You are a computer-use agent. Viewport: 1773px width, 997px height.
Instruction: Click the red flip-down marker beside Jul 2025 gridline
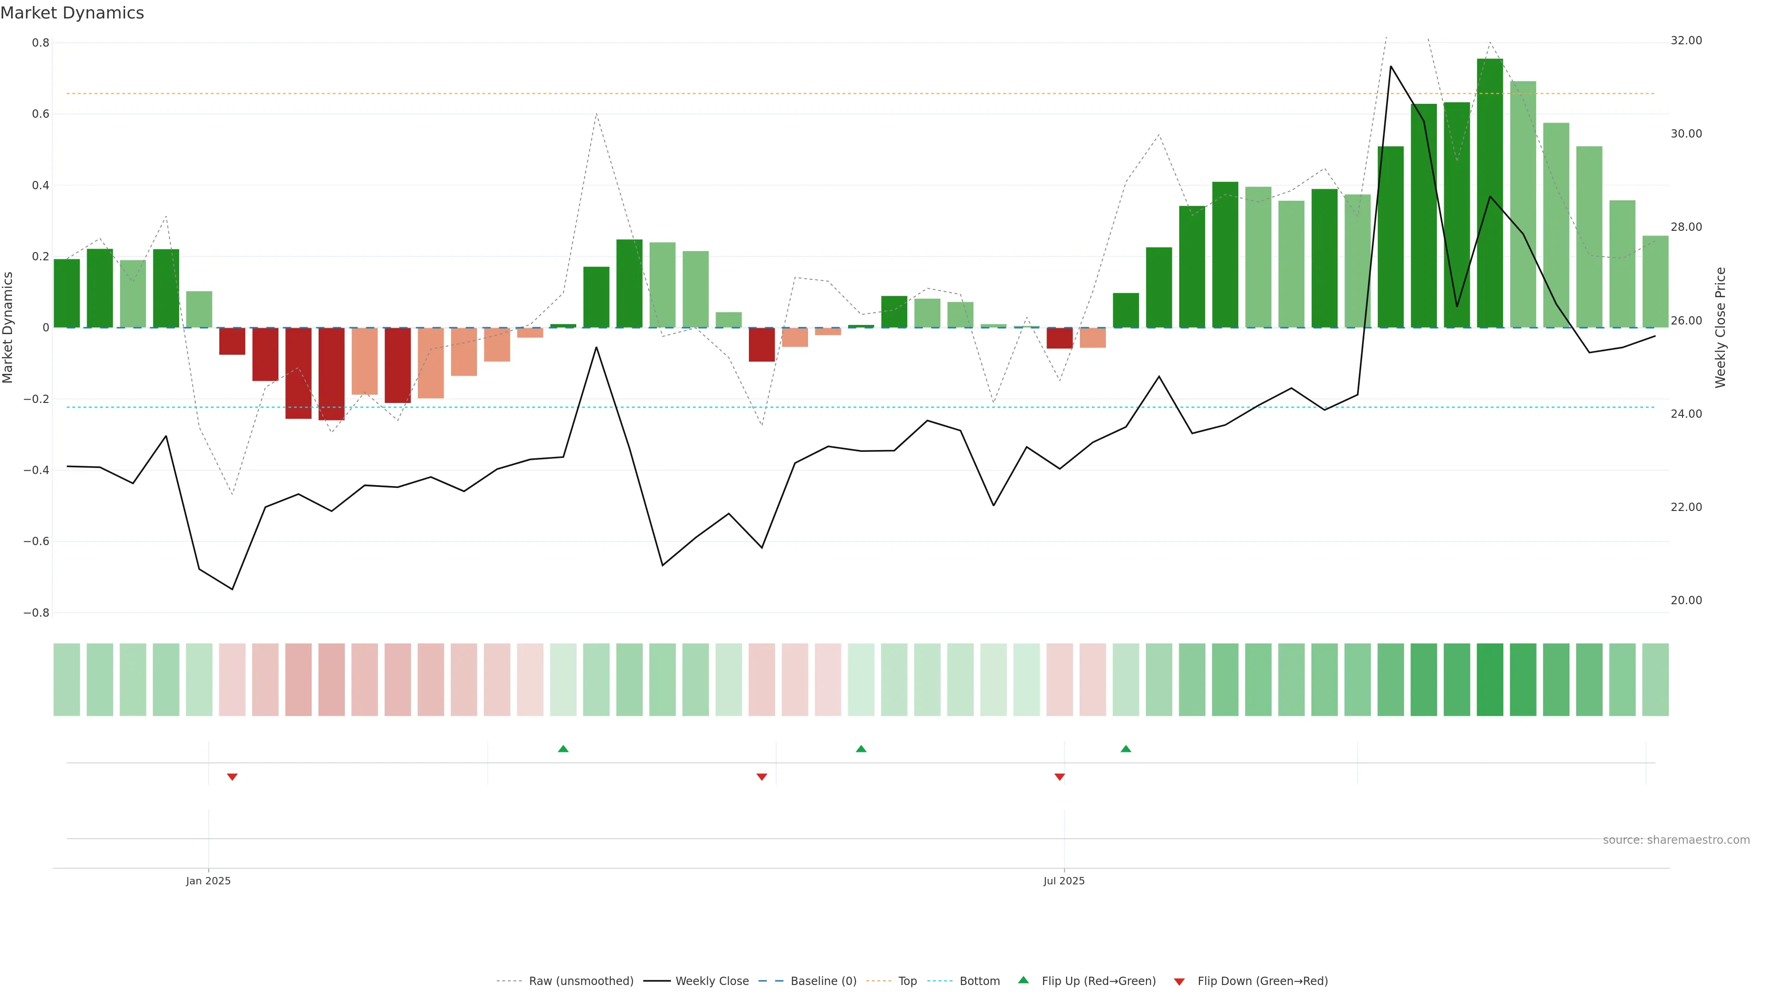click(1059, 777)
